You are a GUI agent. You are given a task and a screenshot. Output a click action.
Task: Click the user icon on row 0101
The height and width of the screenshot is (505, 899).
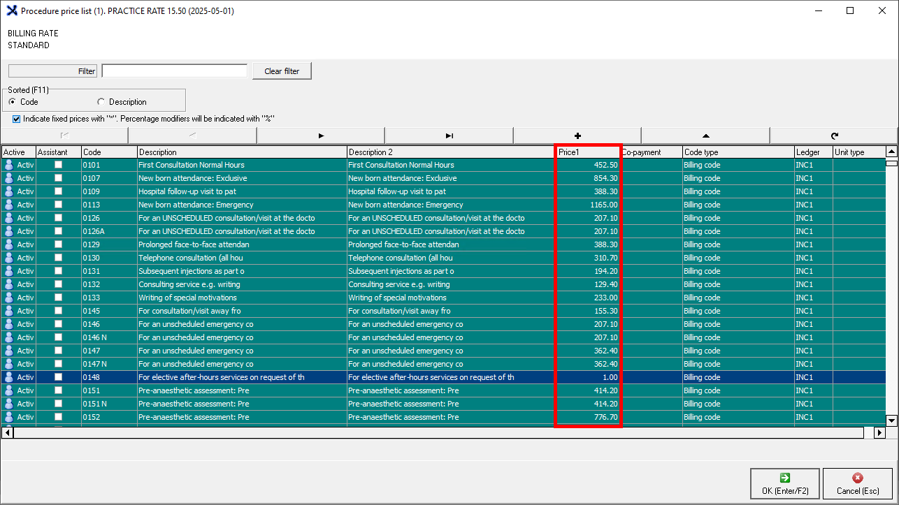click(9, 165)
